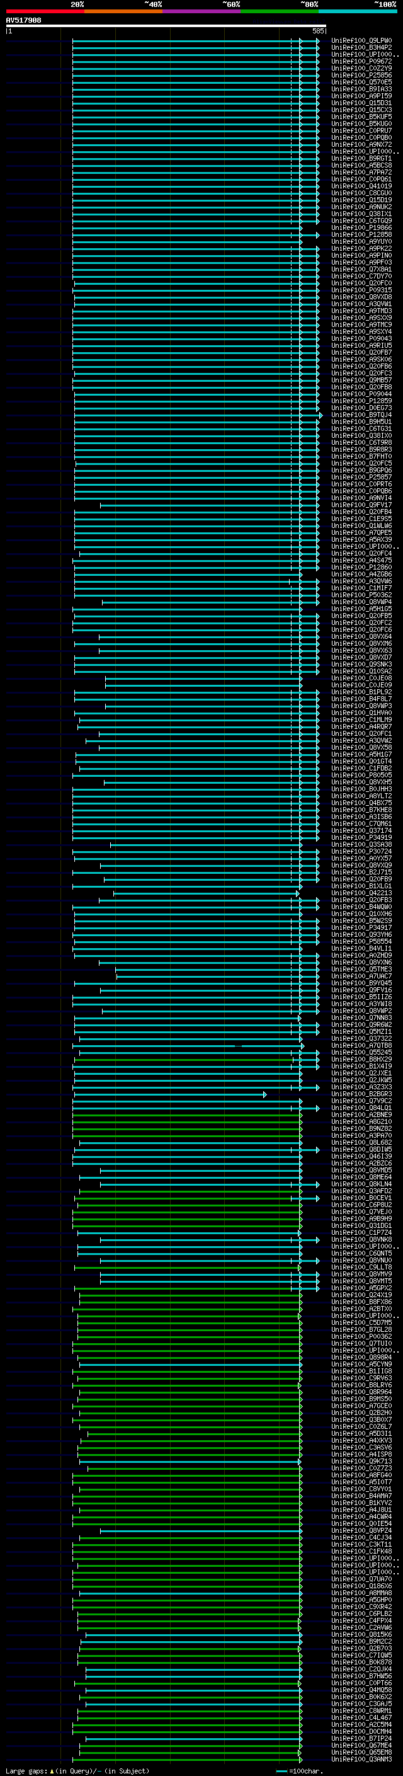Open hit UniRef100_P09672
403x1776 pixels.
coord(361,61)
